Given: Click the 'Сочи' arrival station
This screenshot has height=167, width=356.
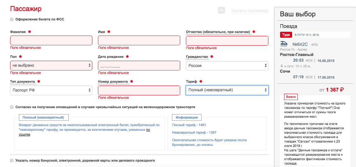Looking at the screenshot, I should [x=285, y=71].
